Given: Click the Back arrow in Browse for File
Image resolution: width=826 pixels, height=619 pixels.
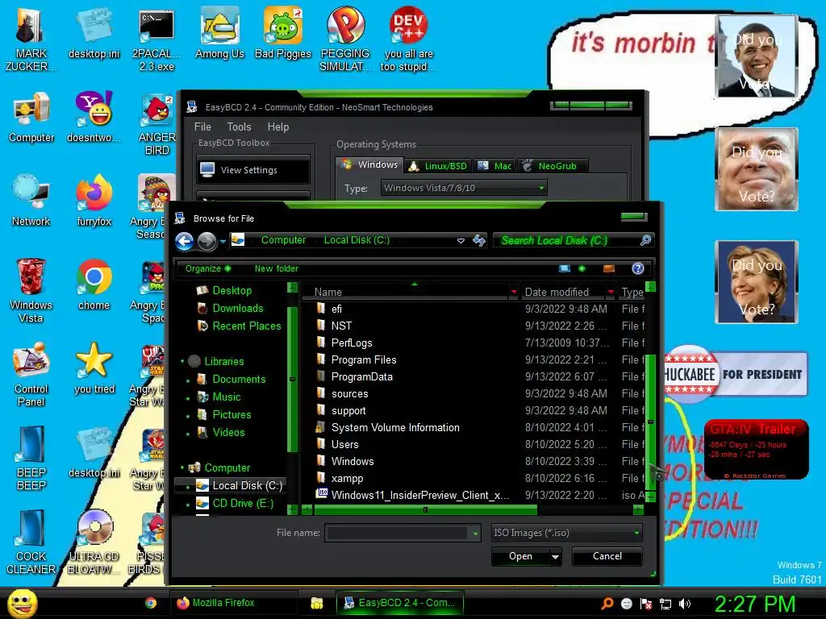Looking at the screenshot, I should (x=185, y=242).
